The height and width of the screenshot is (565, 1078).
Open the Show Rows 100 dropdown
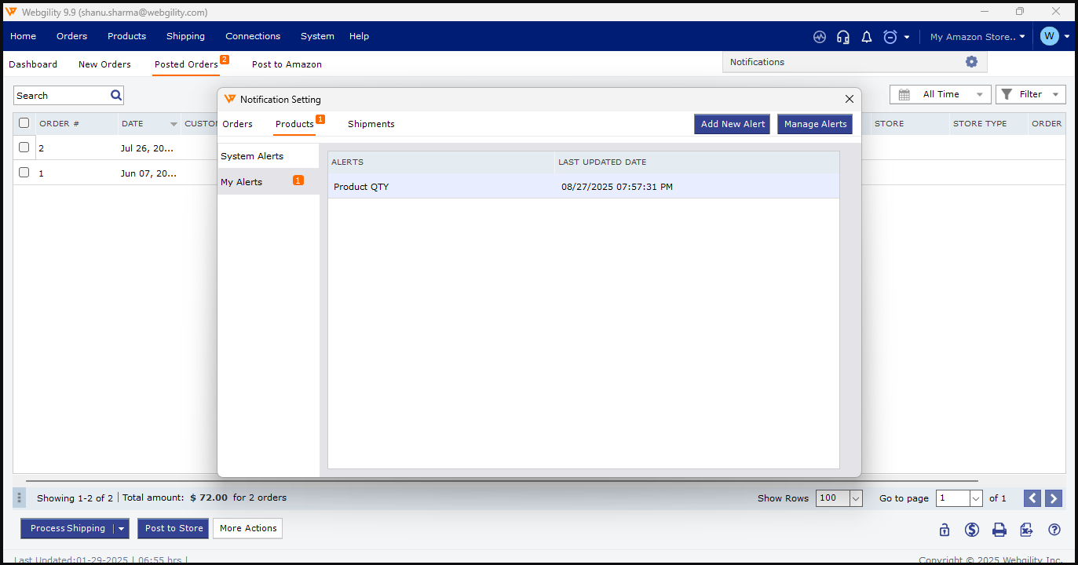coord(855,498)
